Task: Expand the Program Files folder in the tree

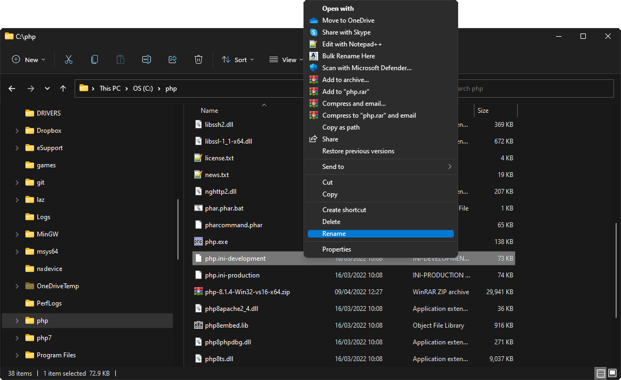Action: pos(17,355)
